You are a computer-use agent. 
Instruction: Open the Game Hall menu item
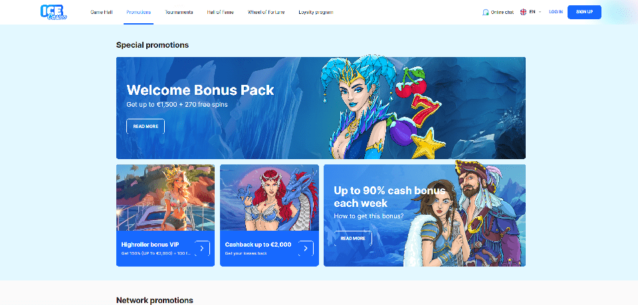(101, 12)
